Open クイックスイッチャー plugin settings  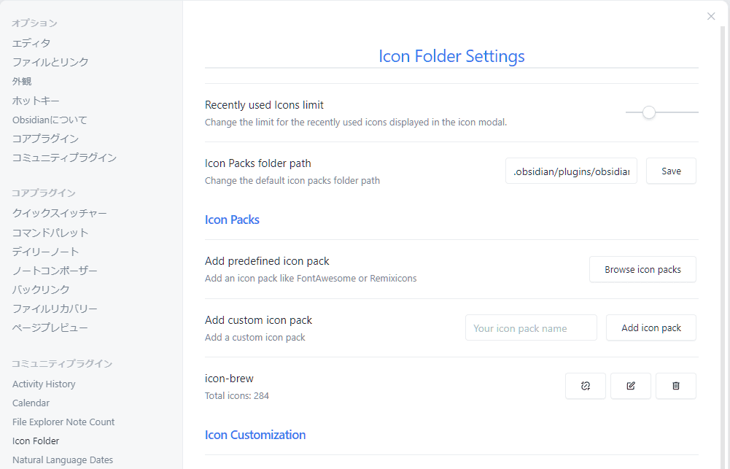[60, 213]
